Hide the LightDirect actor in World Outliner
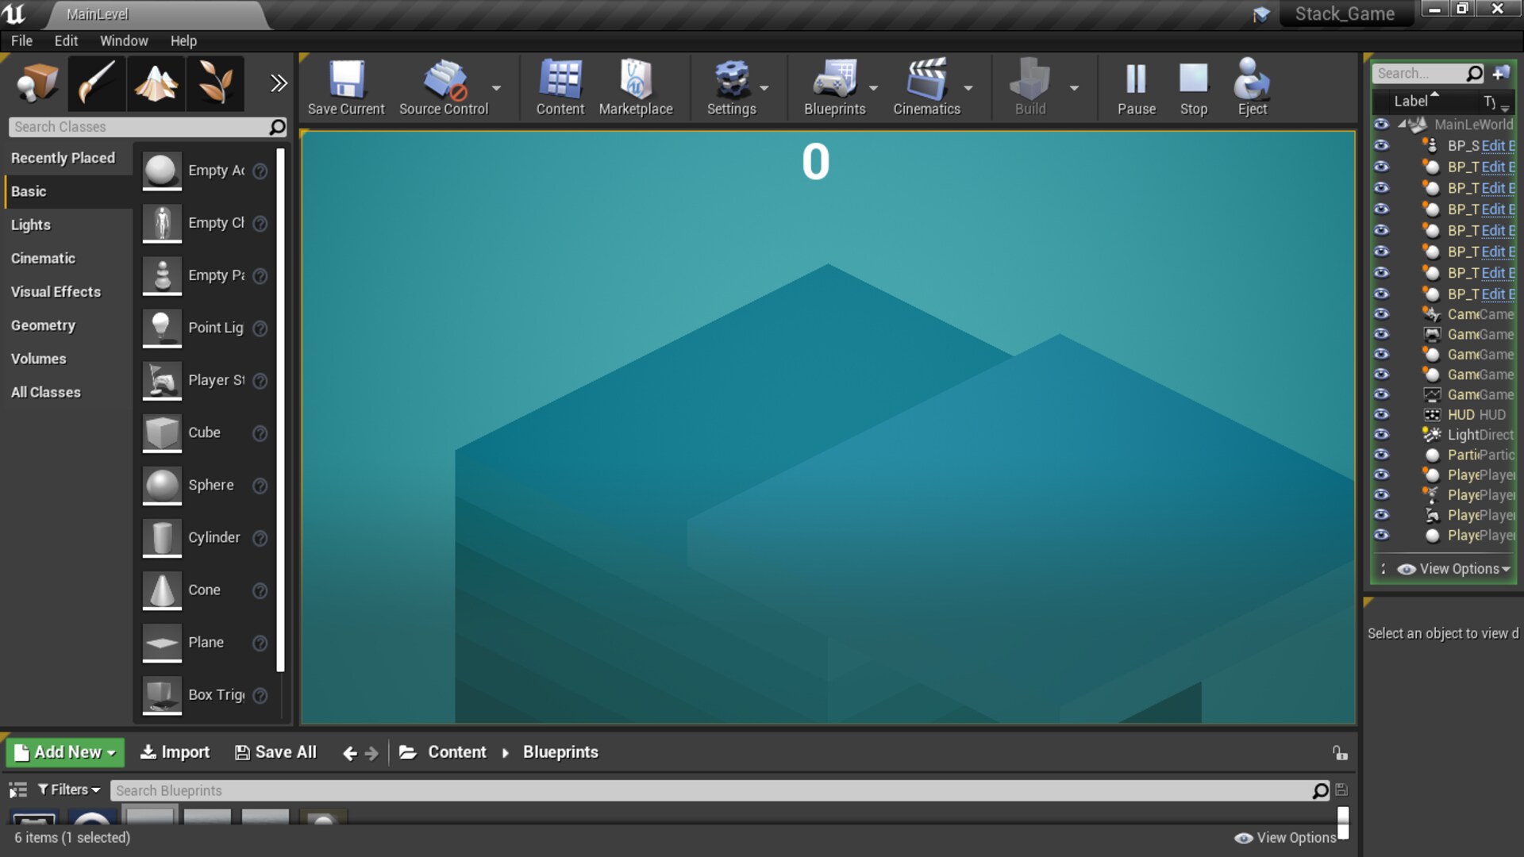1524x857 pixels. pyautogui.click(x=1382, y=435)
